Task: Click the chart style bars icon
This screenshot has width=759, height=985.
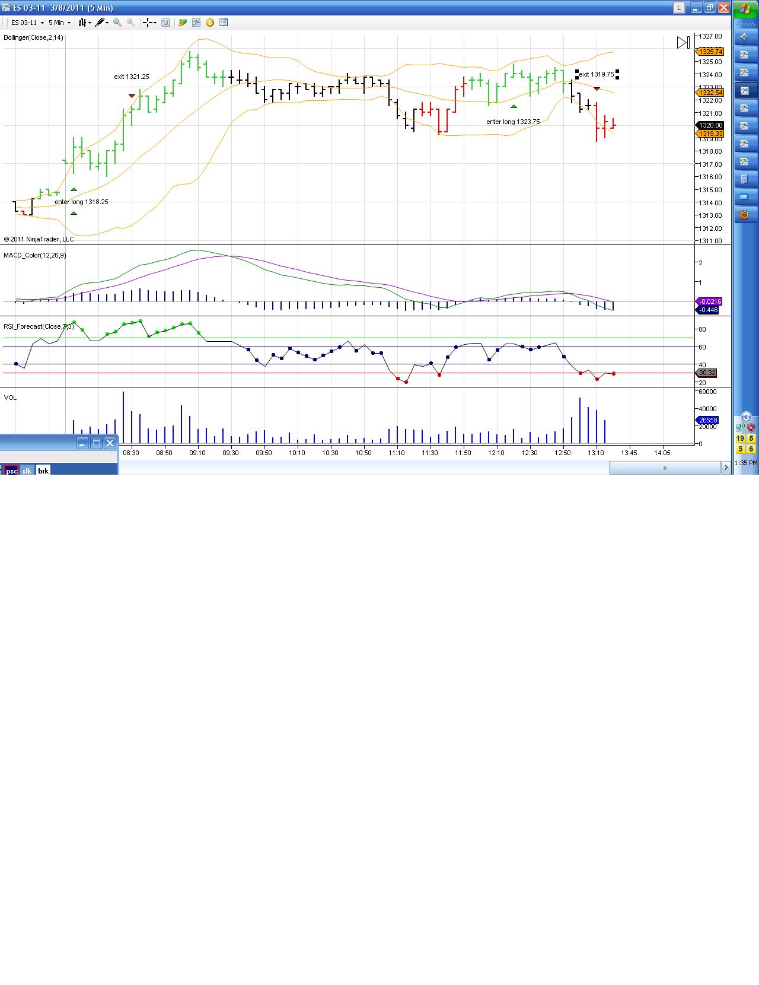Action: [x=82, y=23]
